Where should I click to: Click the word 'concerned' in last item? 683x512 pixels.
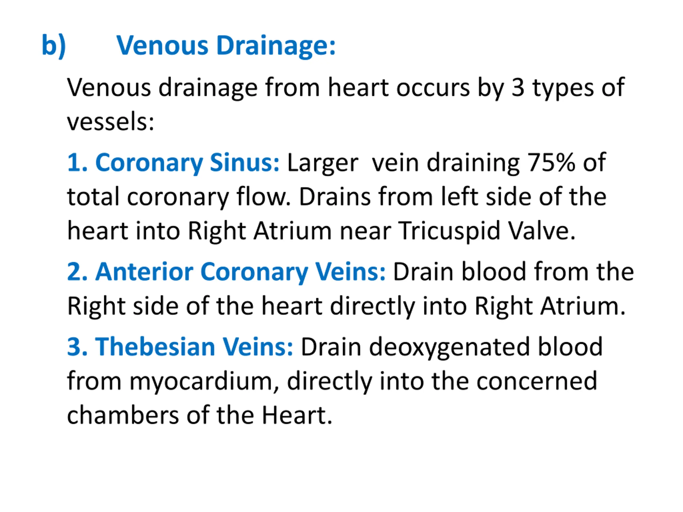[537, 381]
